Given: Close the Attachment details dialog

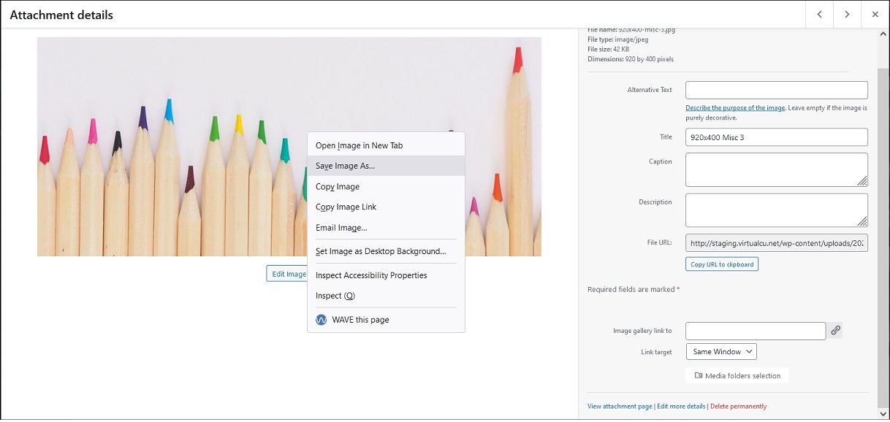Looking at the screenshot, I should click(x=875, y=15).
